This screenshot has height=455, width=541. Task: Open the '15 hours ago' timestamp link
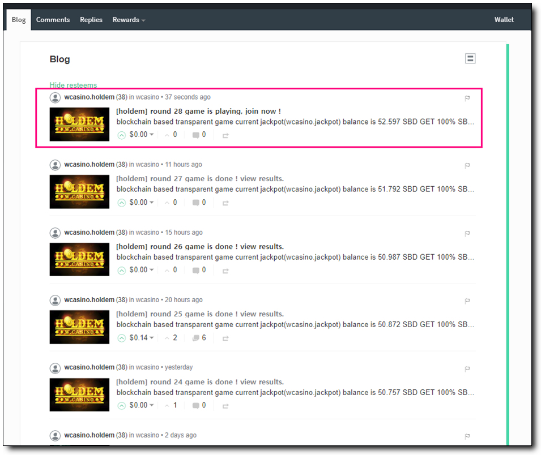(x=184, y=233)
